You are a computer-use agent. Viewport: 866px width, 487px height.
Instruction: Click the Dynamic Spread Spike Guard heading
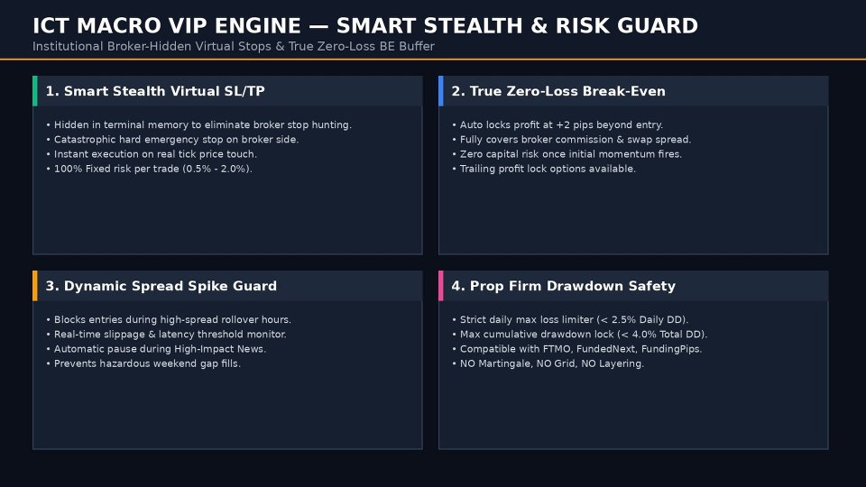[161, 286]
